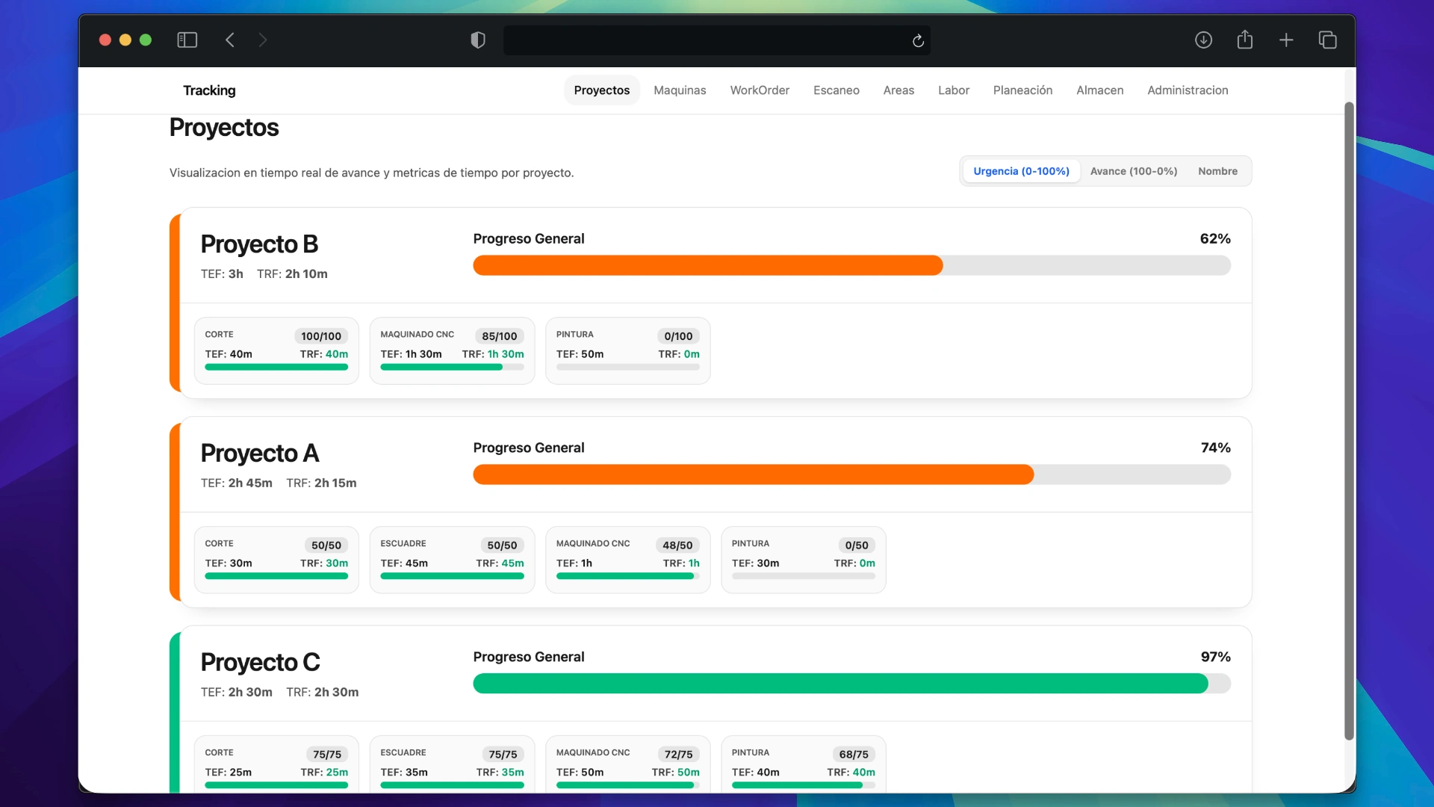This screenshot has width=1434, height=807.
Task: Navigate back to the previous page
Action: (x=230, y=40)
